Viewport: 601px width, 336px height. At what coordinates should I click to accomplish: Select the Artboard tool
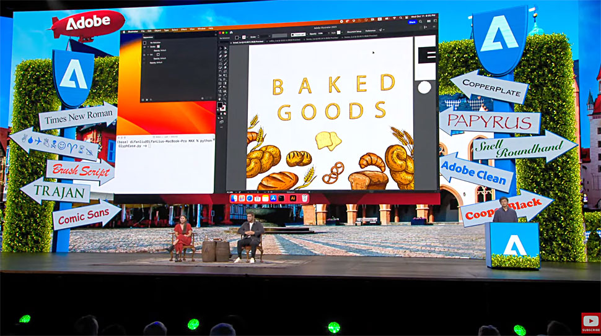pos(221,95)
